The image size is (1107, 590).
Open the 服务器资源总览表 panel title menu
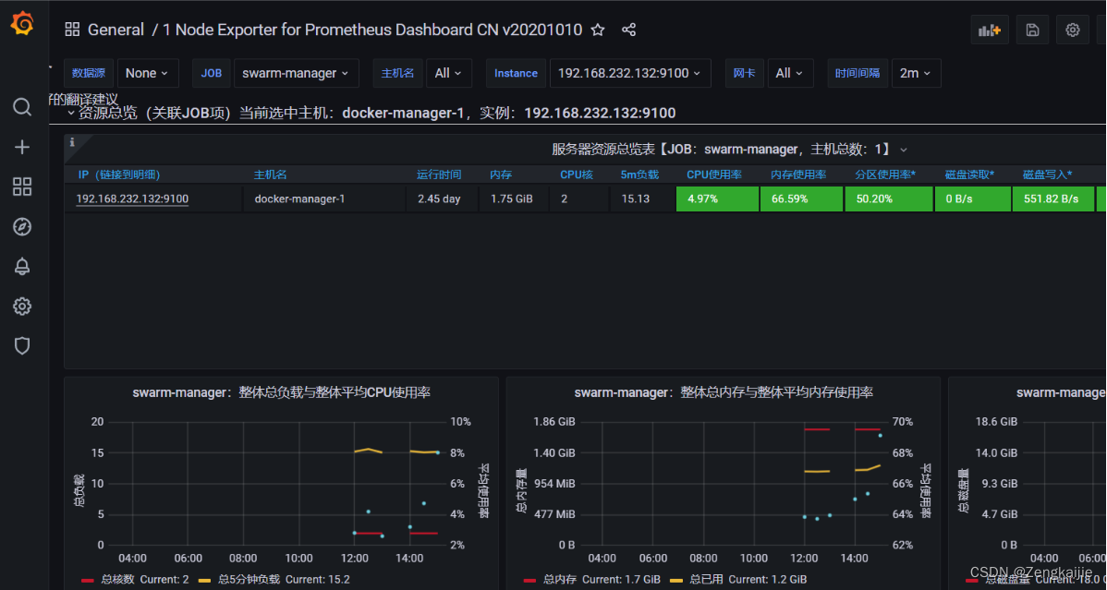[x=728, y=150]
